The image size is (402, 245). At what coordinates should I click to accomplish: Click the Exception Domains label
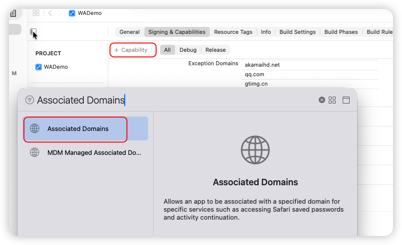pos(213,63)
